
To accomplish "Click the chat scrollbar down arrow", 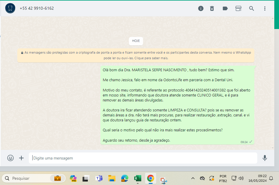I will (x=273, y=148).
